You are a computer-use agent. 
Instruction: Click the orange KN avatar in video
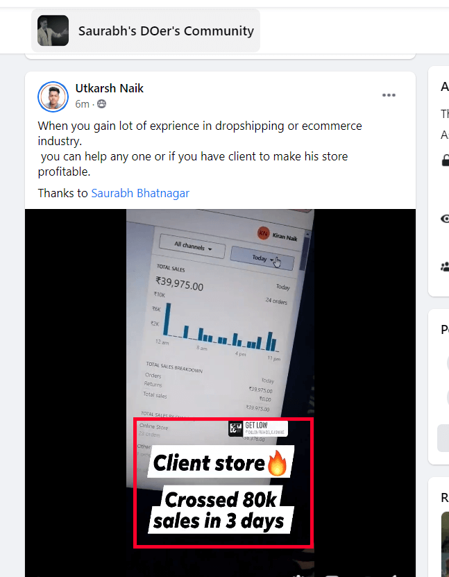coord(263,233)
